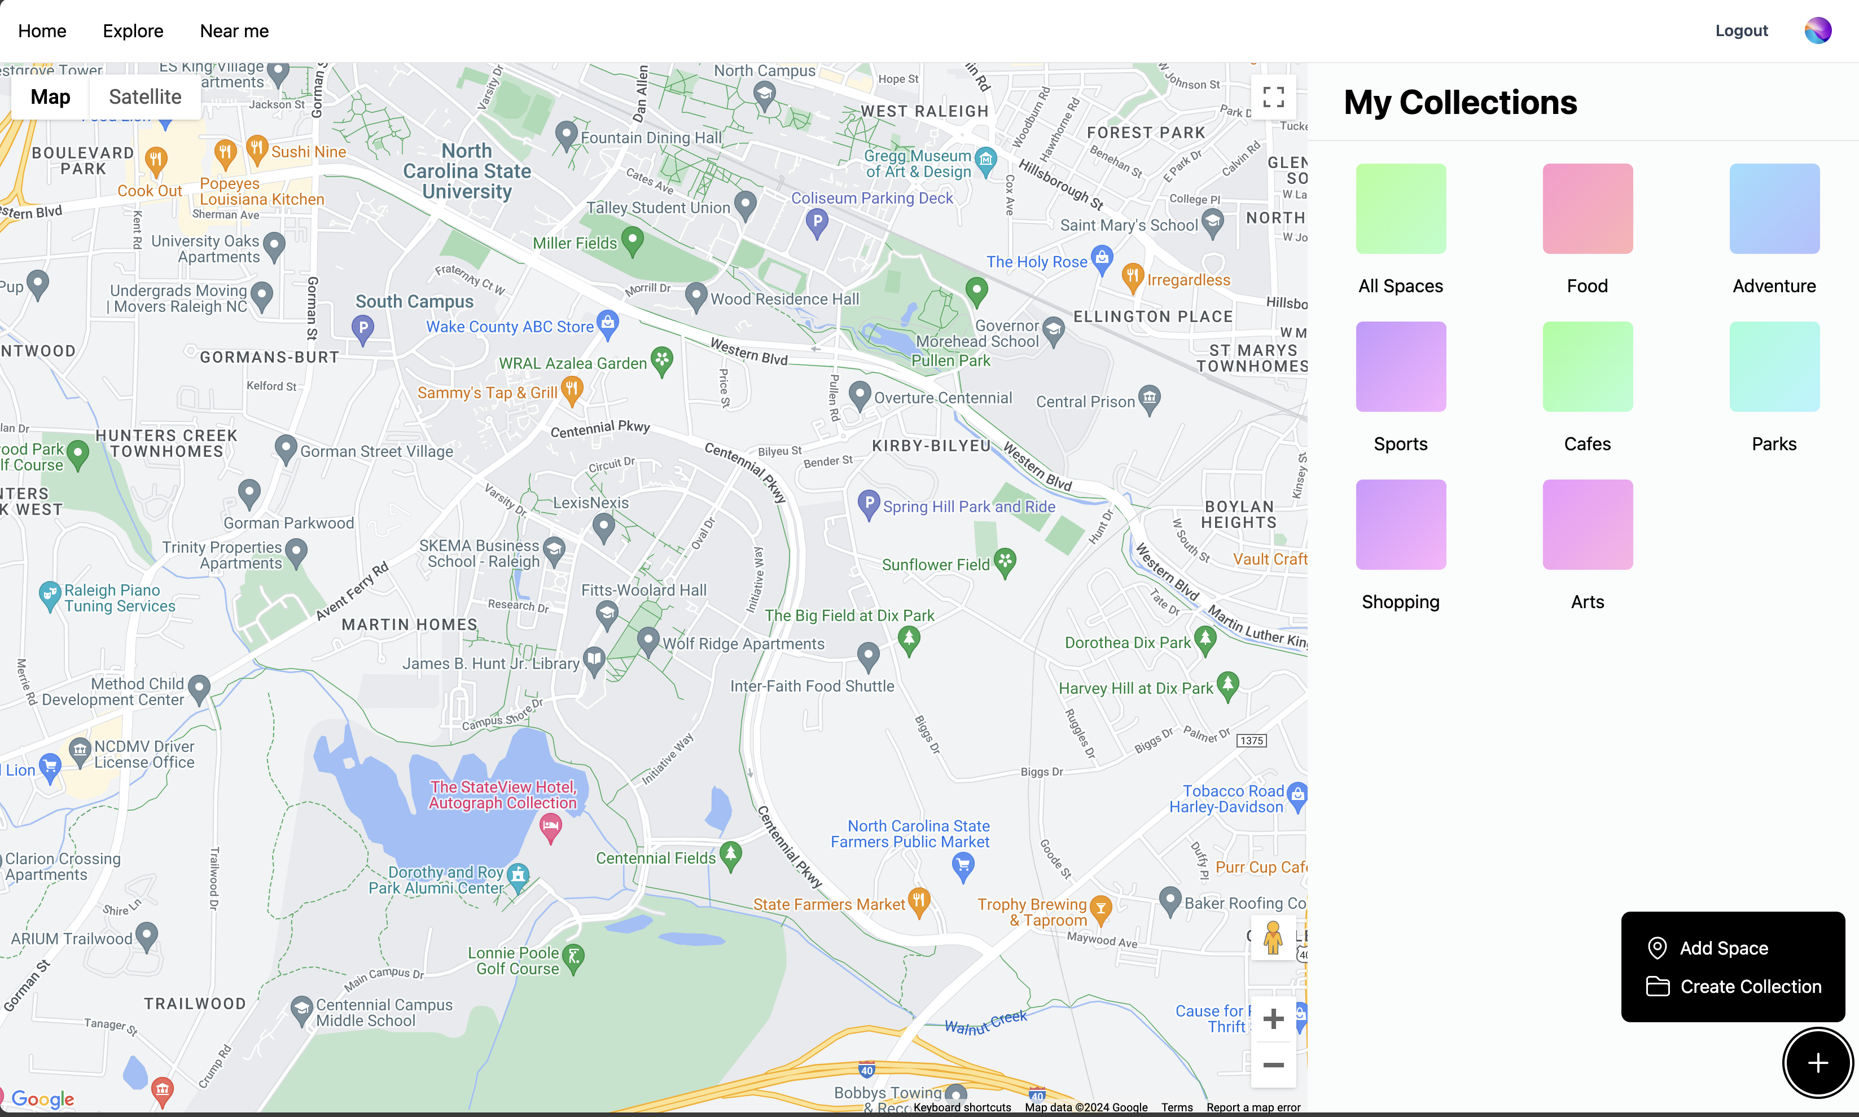Screen dimensions: 1859x1117
Task: Zoom in on the map
Action: pos(1273,1019)
